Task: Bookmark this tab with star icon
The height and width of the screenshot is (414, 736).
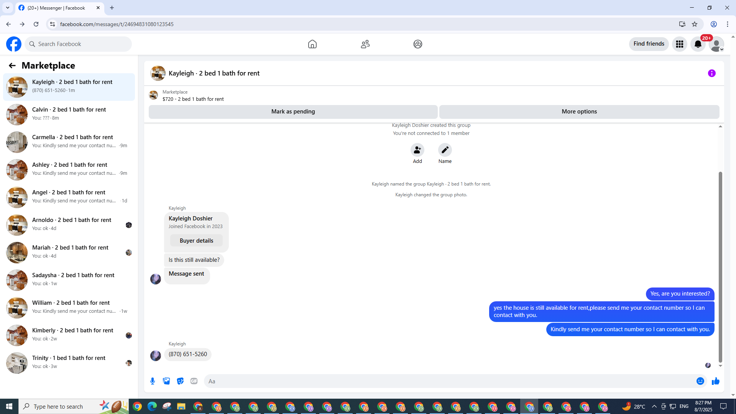Action: 695,24
